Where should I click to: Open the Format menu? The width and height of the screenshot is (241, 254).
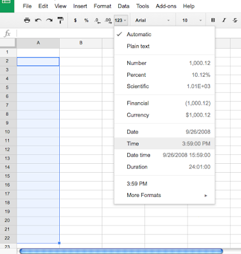102,6
